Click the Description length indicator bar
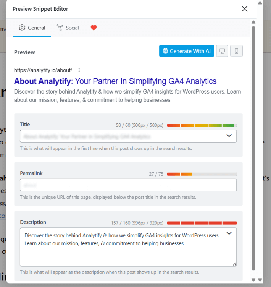This screenshot has width=271, height=287. click(202, 223)
